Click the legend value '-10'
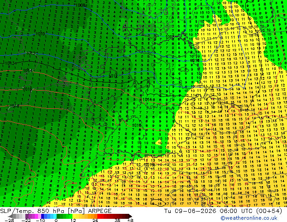Viewport: 287px width, 222px height. coord(40,220)
